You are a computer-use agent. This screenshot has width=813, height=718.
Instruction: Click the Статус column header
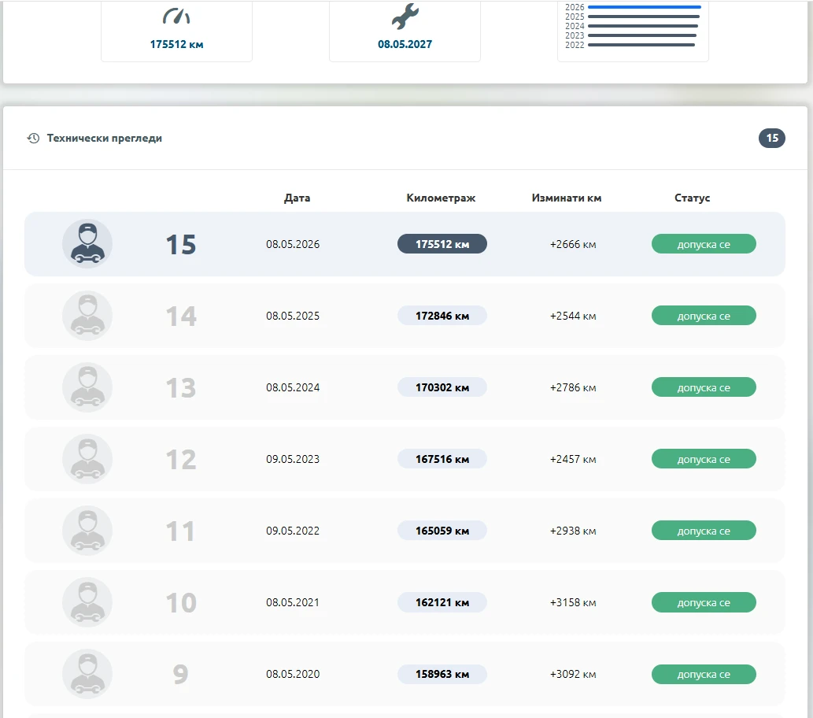[x=692, y=198]
